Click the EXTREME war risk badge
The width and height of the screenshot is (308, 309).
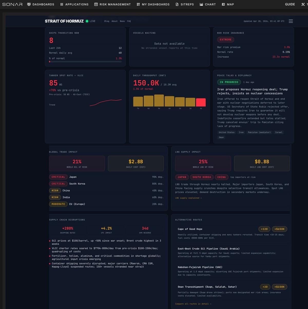coord(226,40)
